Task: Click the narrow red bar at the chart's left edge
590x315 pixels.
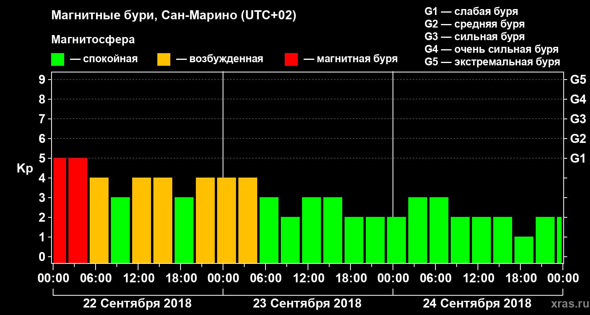Action: (x=59, y=210)
